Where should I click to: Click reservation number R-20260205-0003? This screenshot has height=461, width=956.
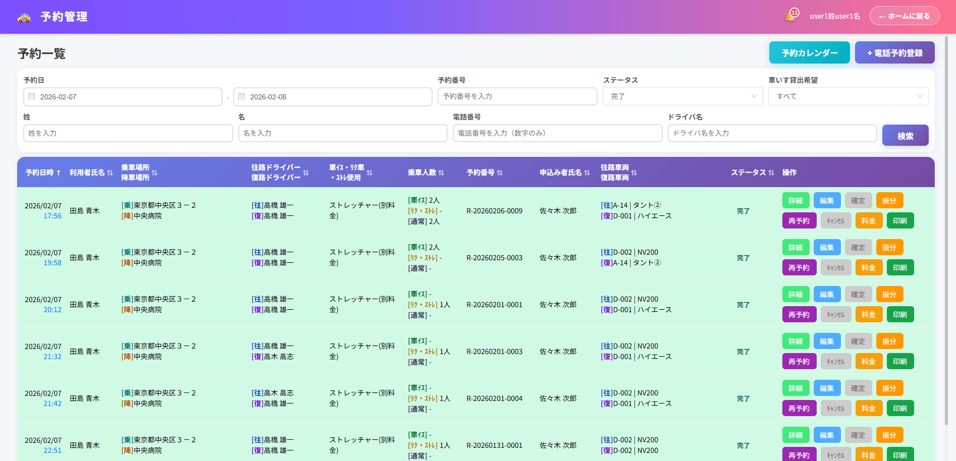(x=494, y=258)
